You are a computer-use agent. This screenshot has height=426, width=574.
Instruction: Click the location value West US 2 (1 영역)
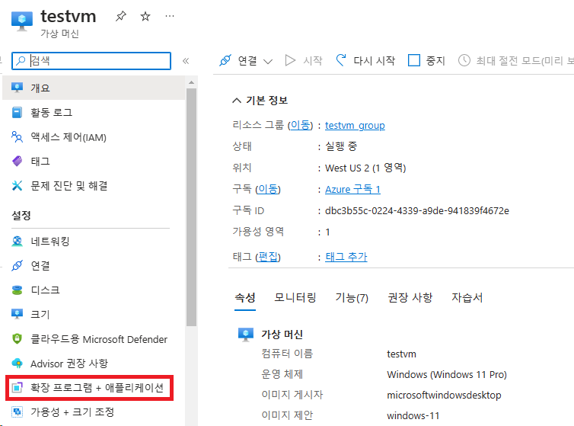pos(365,168)
